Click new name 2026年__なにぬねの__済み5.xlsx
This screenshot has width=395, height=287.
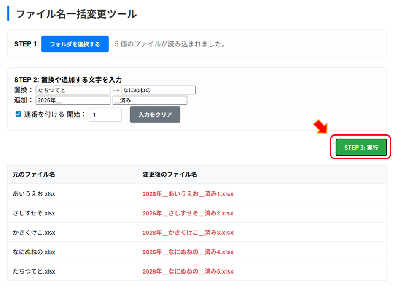pos(188,271)
